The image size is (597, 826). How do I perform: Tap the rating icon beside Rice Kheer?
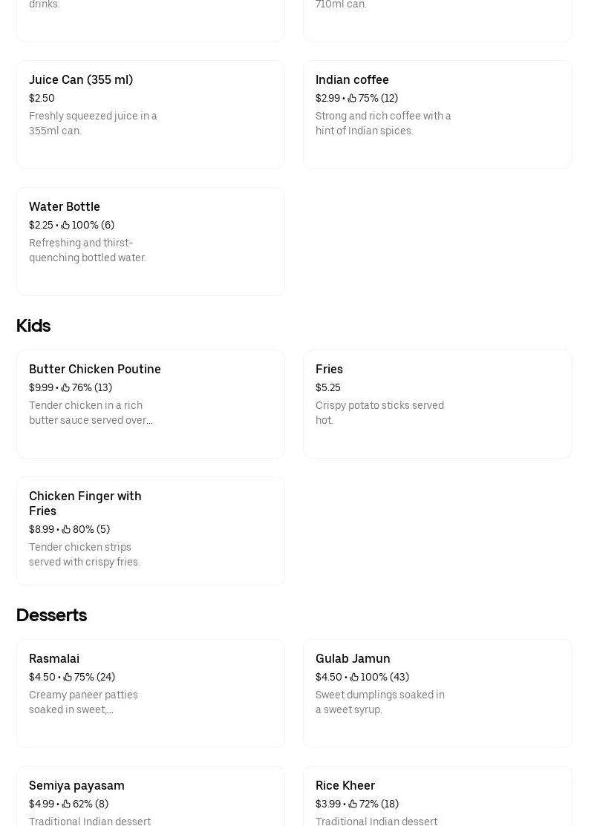pyautogui.click(x=353, y=804)
